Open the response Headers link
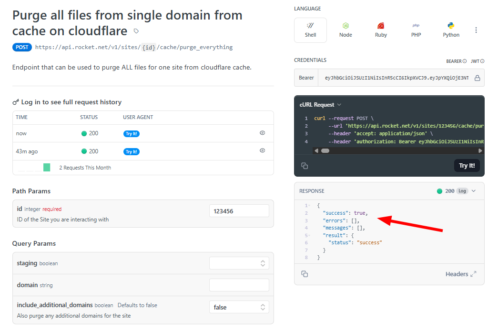Screen dimensions: 498x330 (457, 274)
